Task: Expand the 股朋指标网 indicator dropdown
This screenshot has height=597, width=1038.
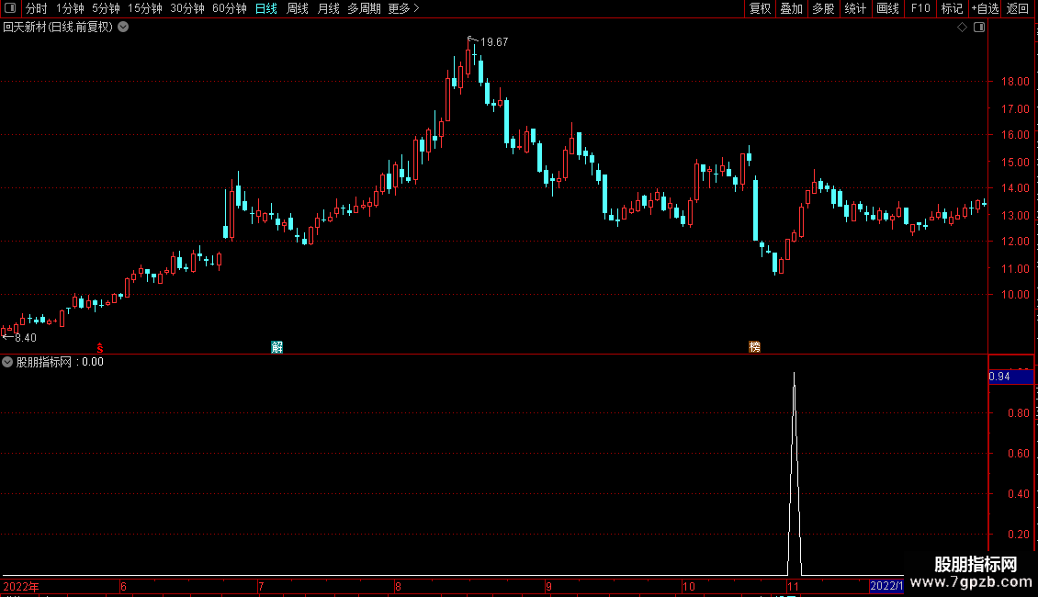Action: [x=7, y=362]
